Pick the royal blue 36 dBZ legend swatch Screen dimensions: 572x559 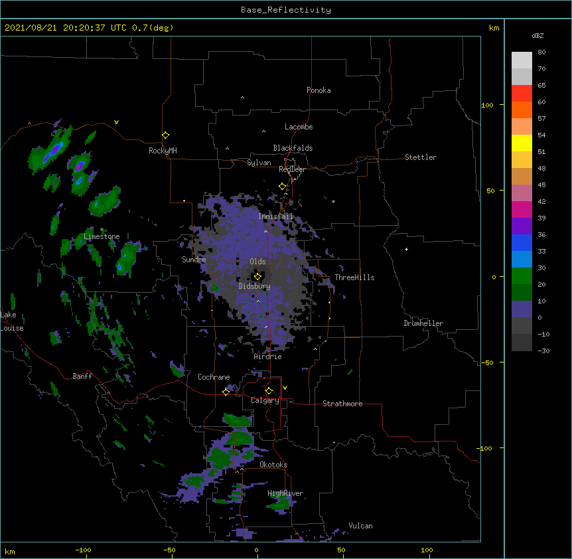coord(522,242)
